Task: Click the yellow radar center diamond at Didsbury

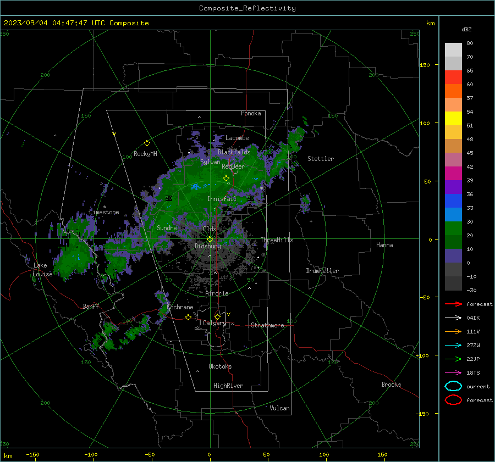Action: coord(210,240)
